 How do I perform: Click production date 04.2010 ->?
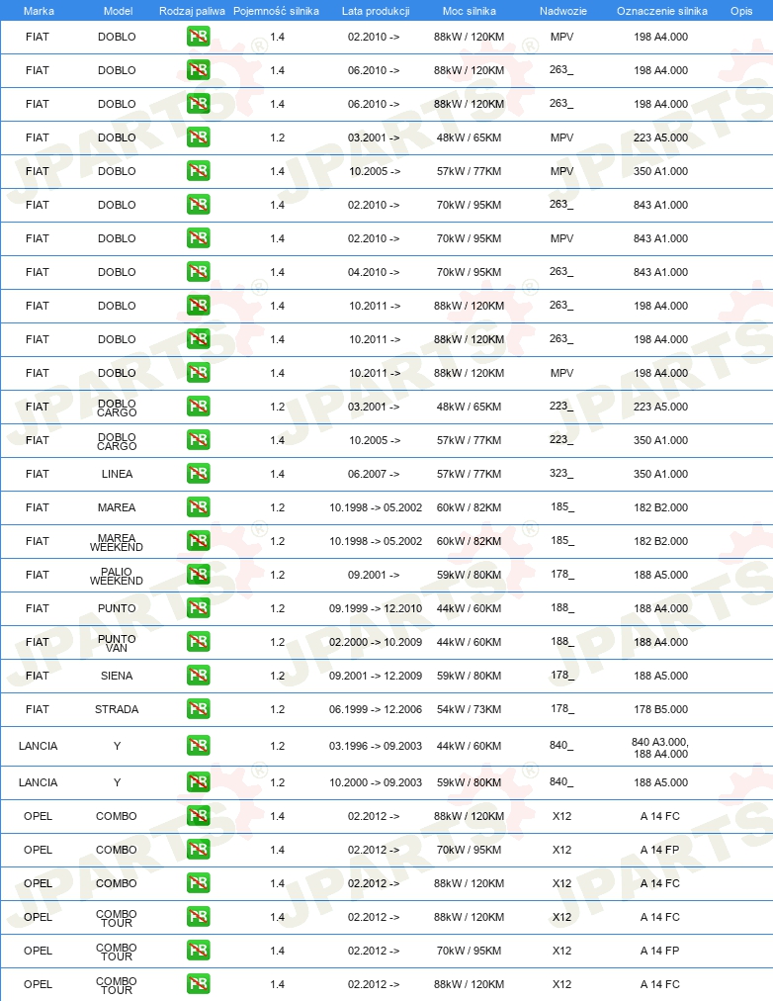click(x=374, y=272)
